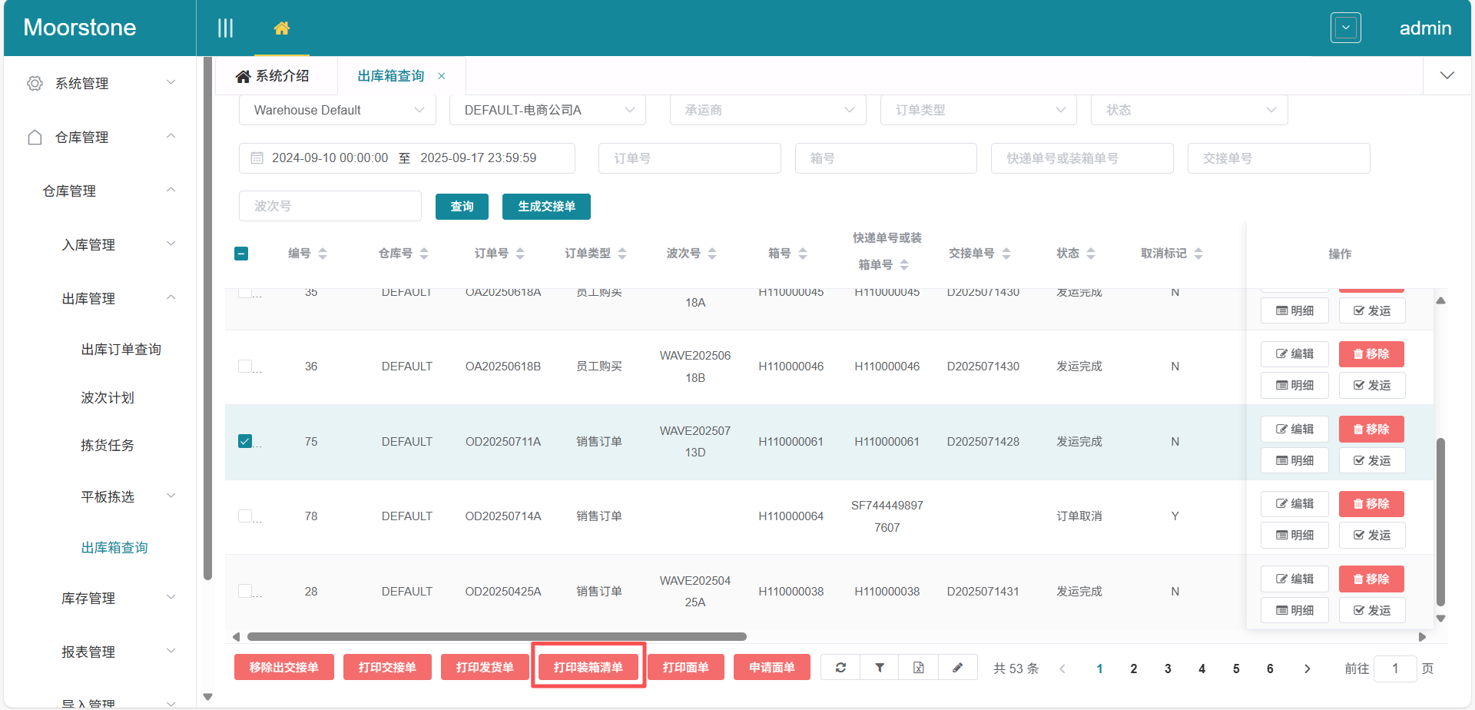Click the refresh icon in bottom toolbar
The height and width of the screenshot is (710, 1475).
(840, 668)
